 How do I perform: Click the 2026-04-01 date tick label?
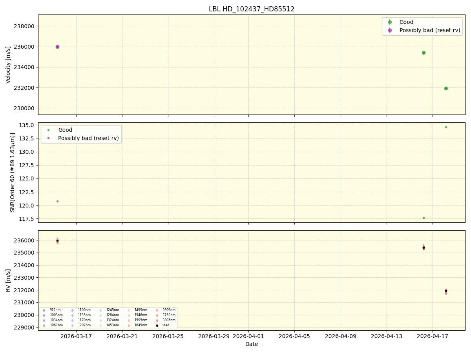pos(248,336)
